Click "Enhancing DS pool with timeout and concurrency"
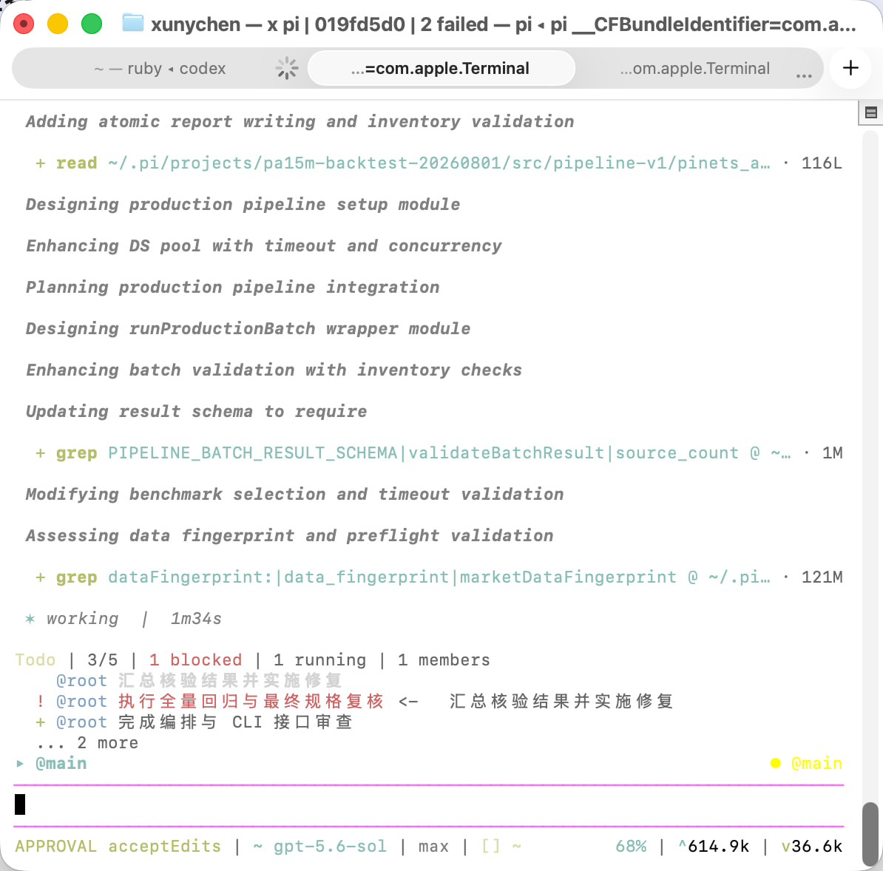 (263, 245)
